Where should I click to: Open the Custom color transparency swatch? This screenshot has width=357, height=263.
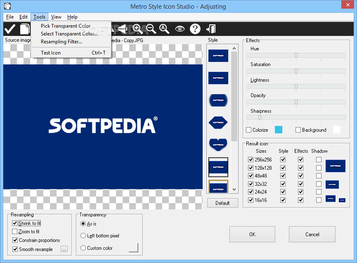point(133,248)
